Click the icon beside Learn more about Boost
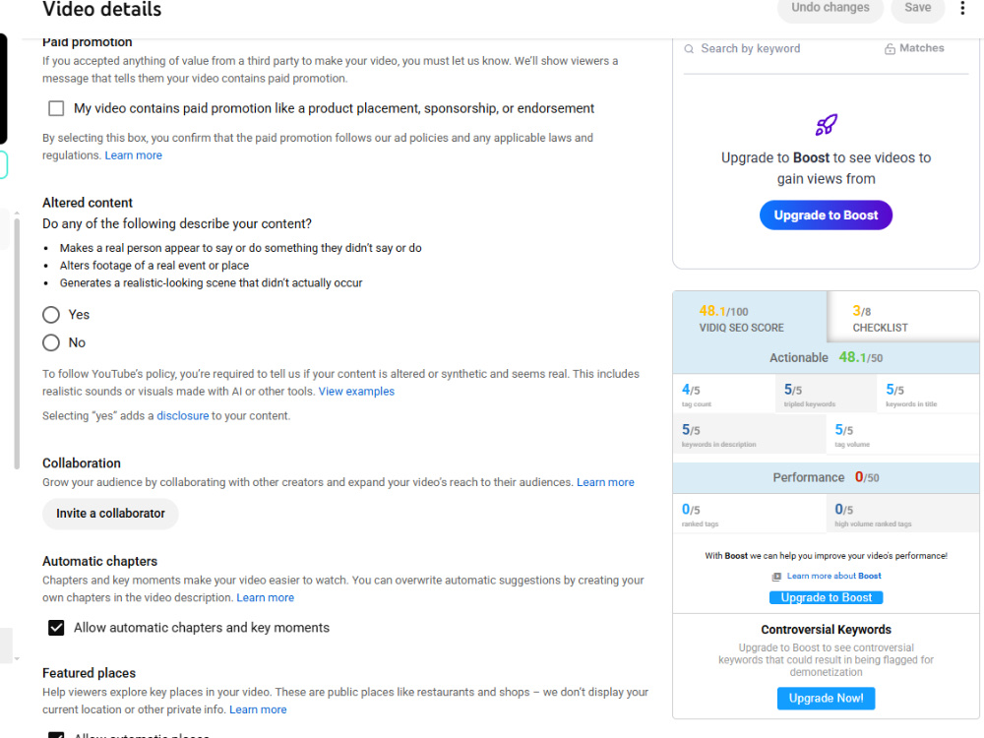Viewport: 984px width, 738px height. (x=776, y=576)
